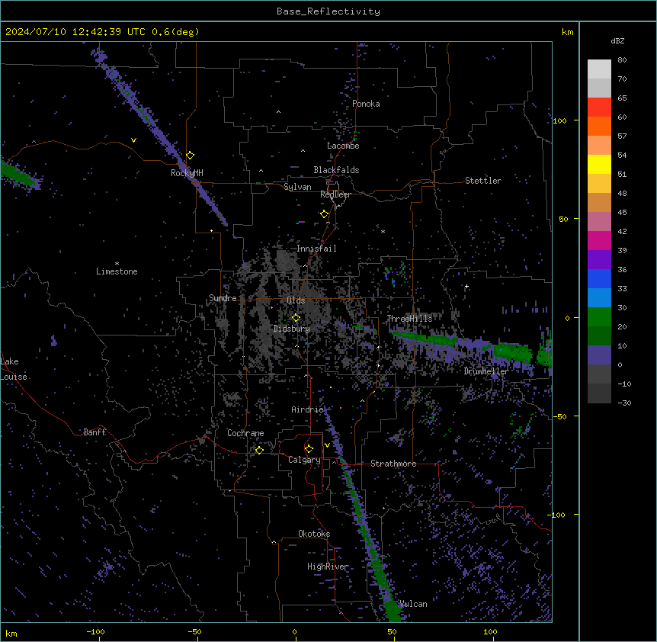Select the bright green 30-20 dBZ swatch
This screenshot has height=642, width=657.
[x=599, y=317]
